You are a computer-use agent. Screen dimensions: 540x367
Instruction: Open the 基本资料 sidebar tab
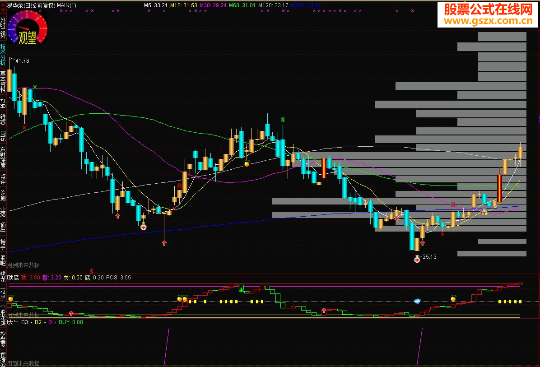pyautogui.click(x=3, y=82)
